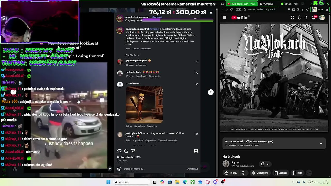Click the heart bookmark icon in toolbar
The width and height of the screenshot is (331, 186).
307,10
